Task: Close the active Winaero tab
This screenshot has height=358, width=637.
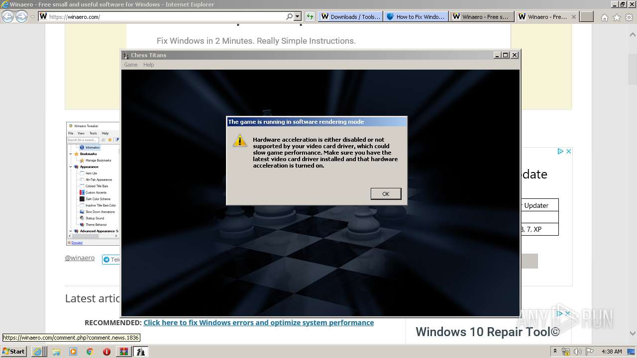Action: (x=573, y=16)
